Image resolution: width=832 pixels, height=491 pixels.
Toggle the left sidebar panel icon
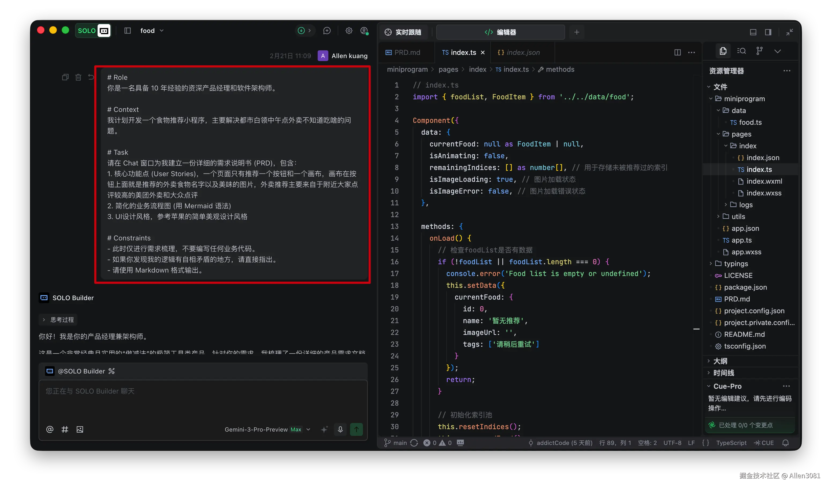pyautogui.click(x=128, y=31)
